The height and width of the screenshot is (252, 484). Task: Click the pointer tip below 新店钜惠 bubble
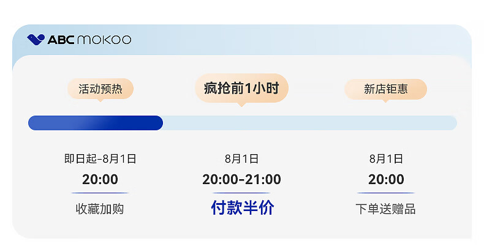[x=385, y=101]
